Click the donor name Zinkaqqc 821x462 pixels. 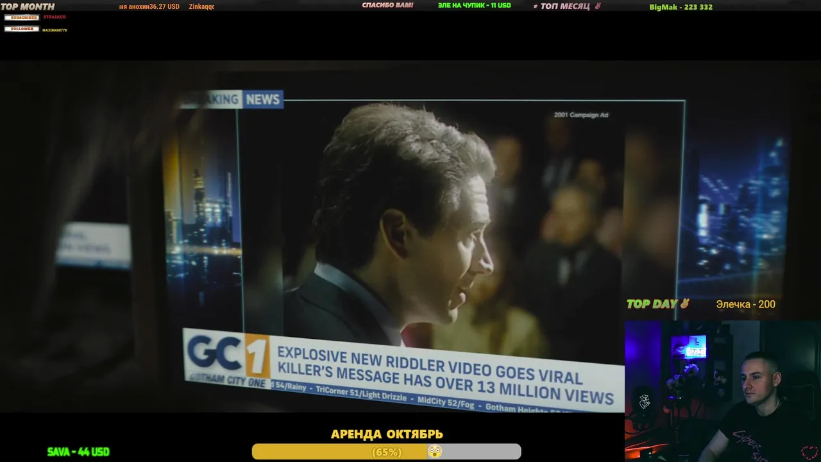[x=201, y=6]
